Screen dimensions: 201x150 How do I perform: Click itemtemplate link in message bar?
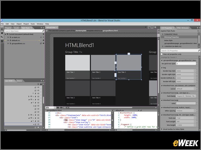click(81, 31)
